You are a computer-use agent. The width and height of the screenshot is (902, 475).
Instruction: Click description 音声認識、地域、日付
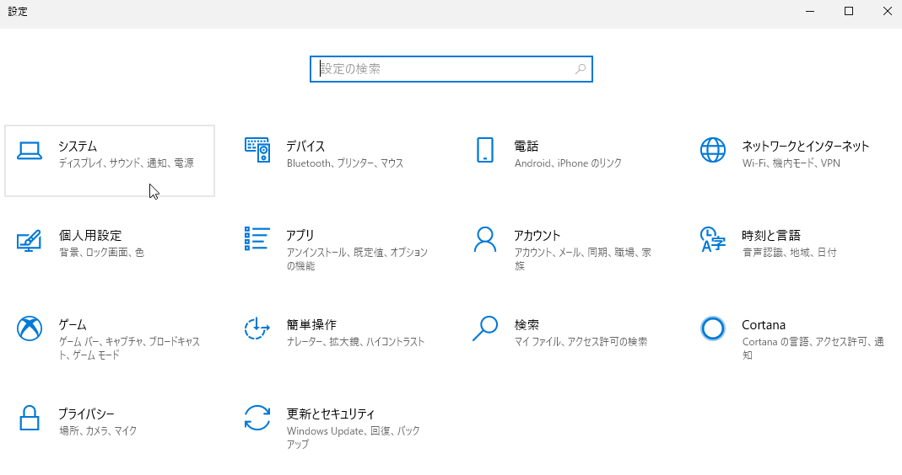[x=789, y=252]
